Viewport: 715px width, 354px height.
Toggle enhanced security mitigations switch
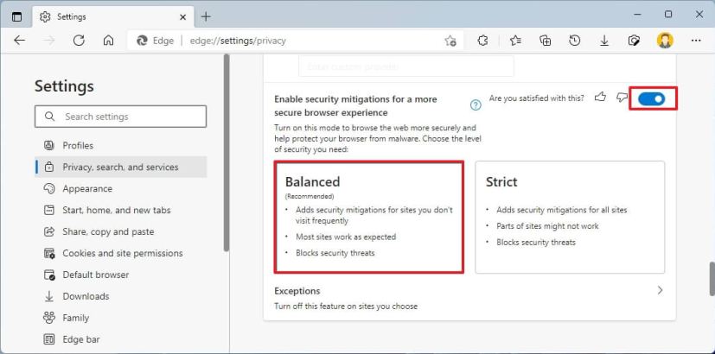click(x=652, y=98)
